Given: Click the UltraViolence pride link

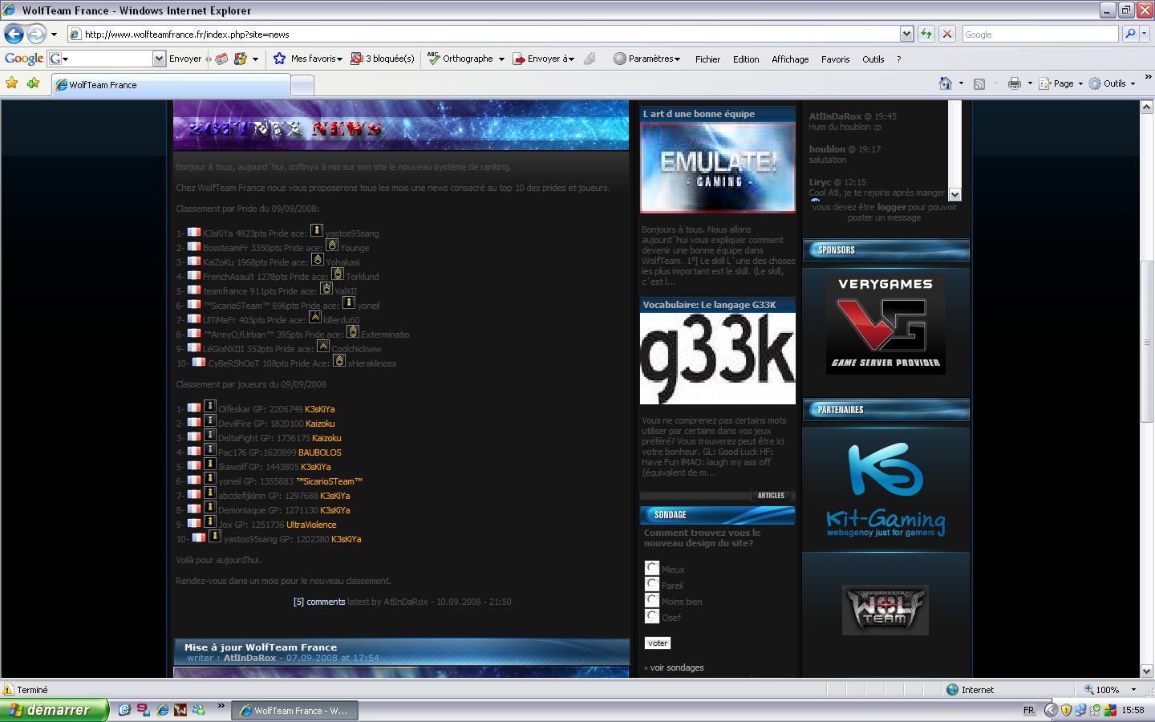Looking at the screenshot, I should [x=311, y=525].
